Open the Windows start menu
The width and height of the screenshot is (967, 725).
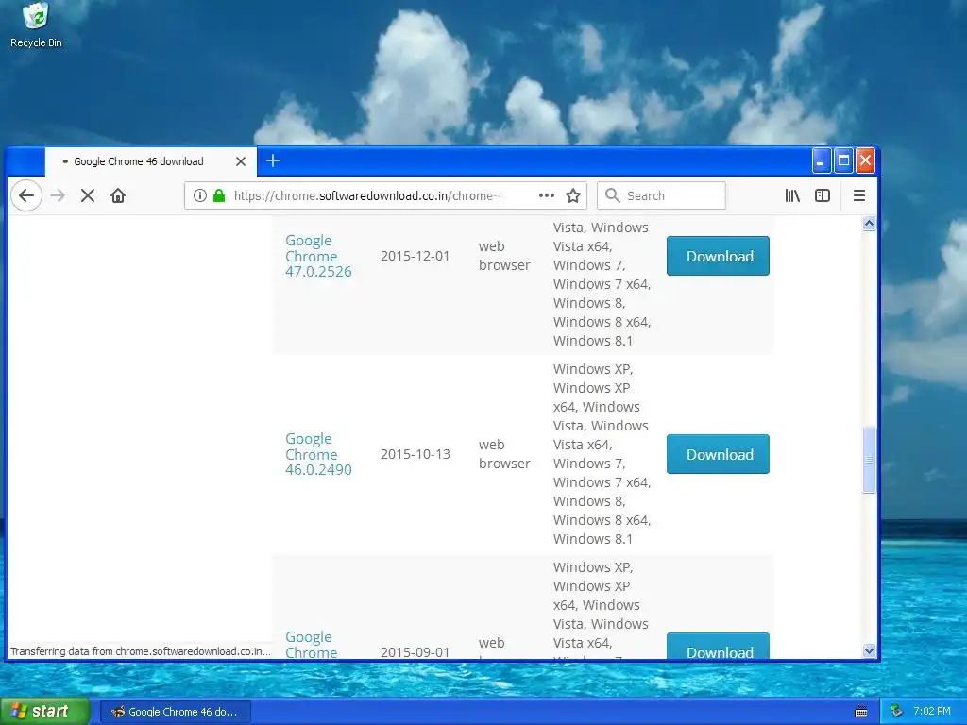pos(45,712)
